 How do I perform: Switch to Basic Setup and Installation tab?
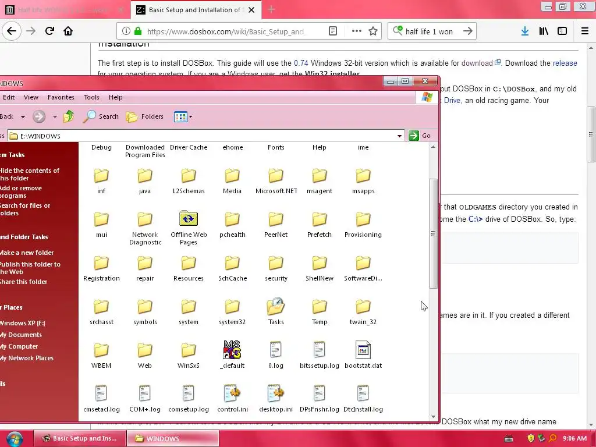pos(196,10)
